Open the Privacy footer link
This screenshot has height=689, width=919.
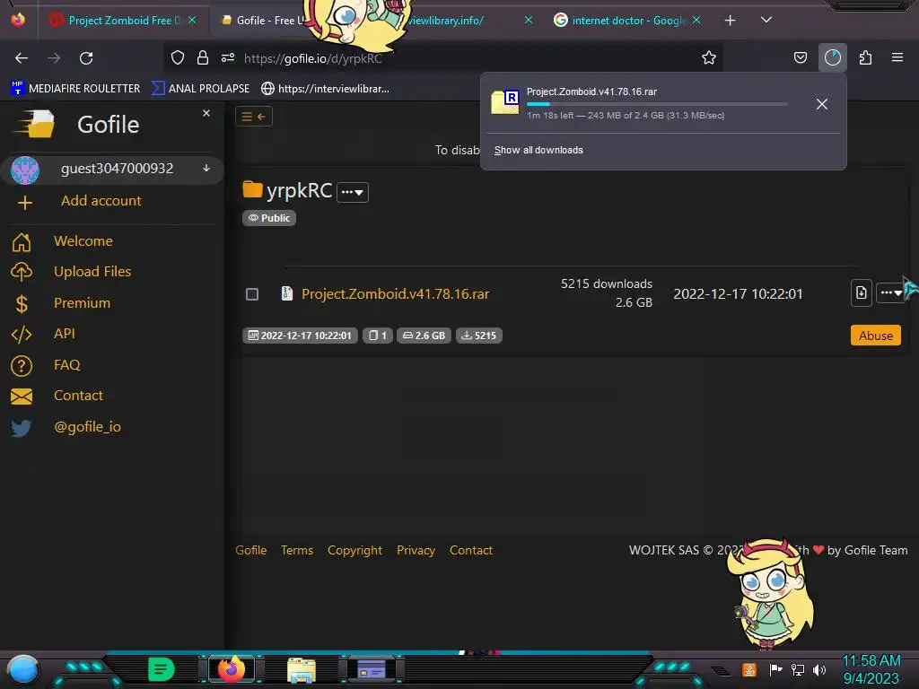click(x=416, y=551)
